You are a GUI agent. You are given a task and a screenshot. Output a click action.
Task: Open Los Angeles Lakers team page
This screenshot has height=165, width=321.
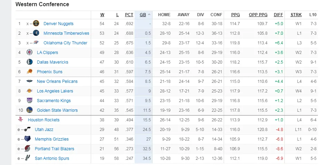55,91
